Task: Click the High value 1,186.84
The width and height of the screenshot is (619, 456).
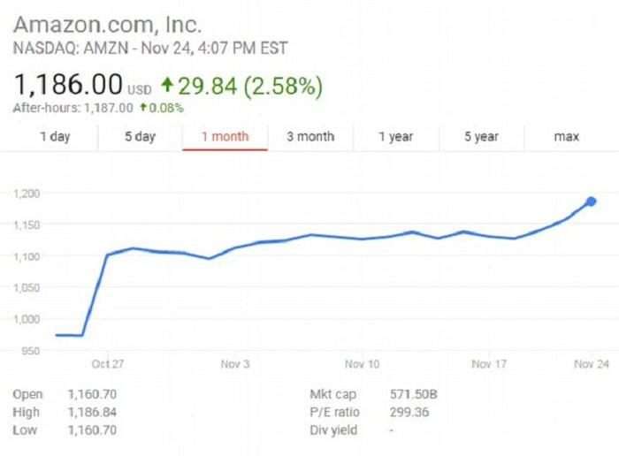Action: tap(92, 412)
